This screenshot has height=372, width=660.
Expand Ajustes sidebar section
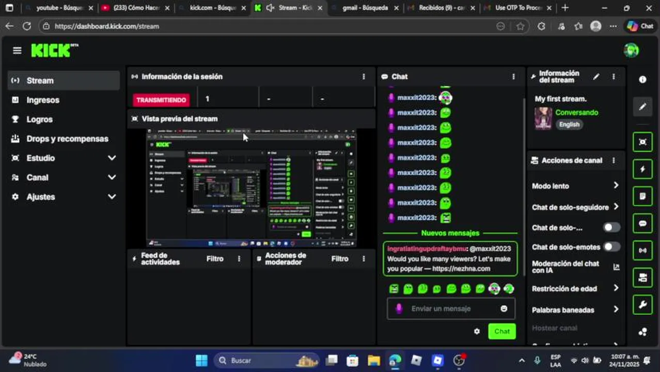tap(112, 197)
